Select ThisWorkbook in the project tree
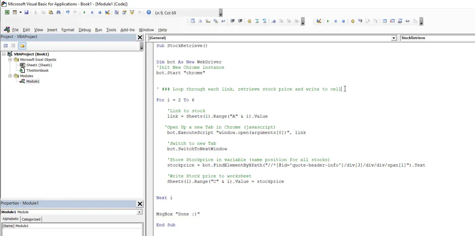 coord(37,71)
